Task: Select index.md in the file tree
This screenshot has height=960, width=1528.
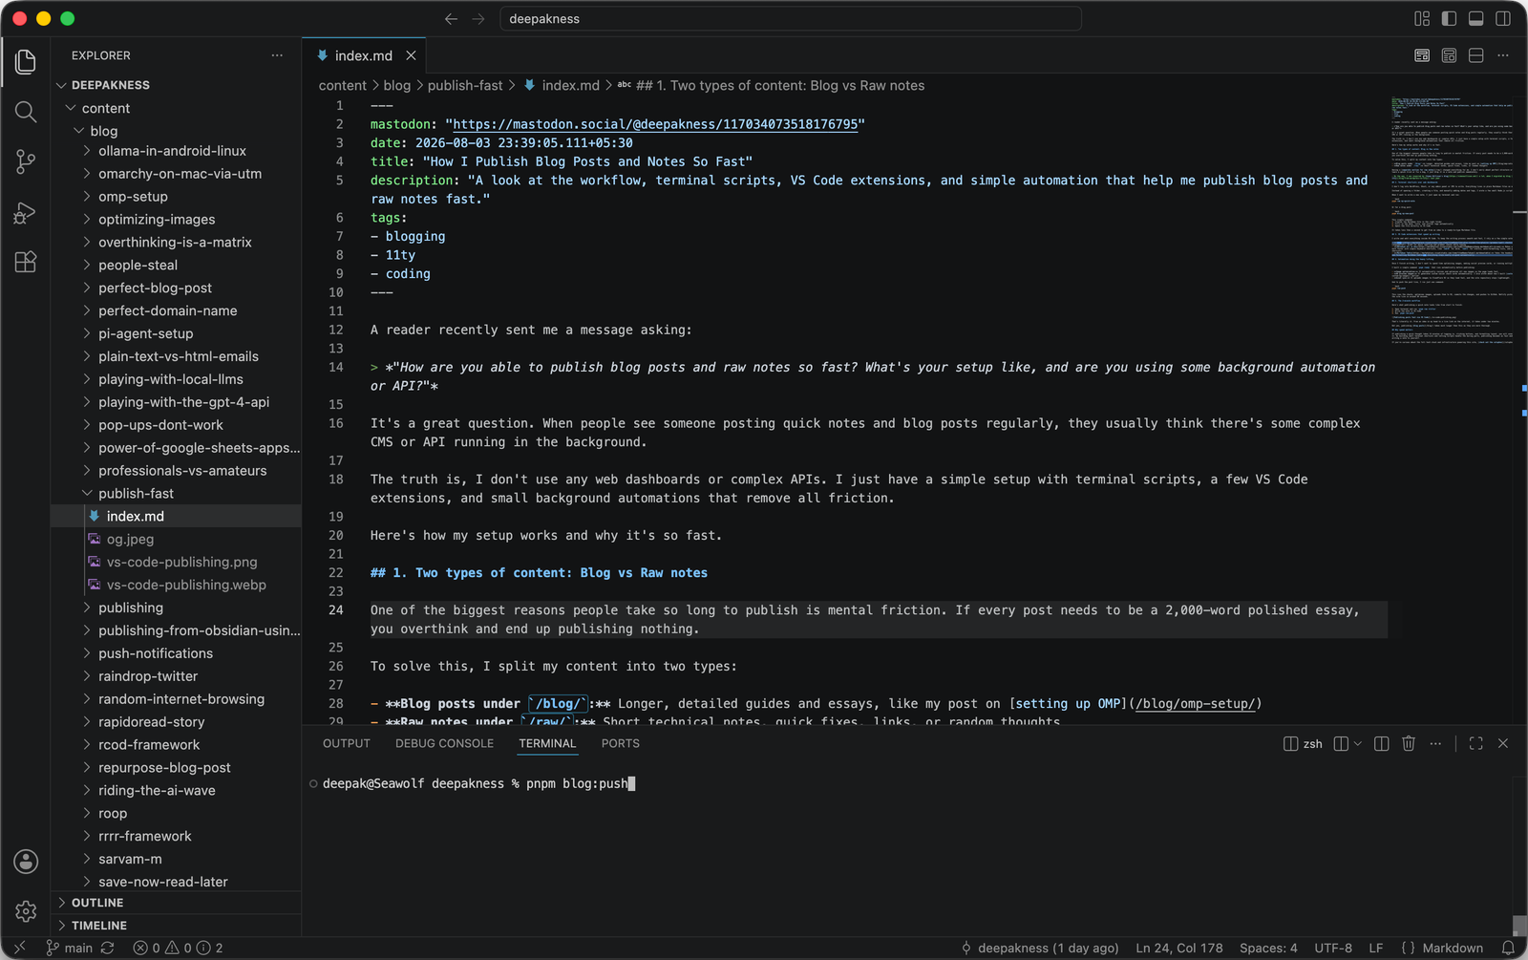Action: pos(177,517)
